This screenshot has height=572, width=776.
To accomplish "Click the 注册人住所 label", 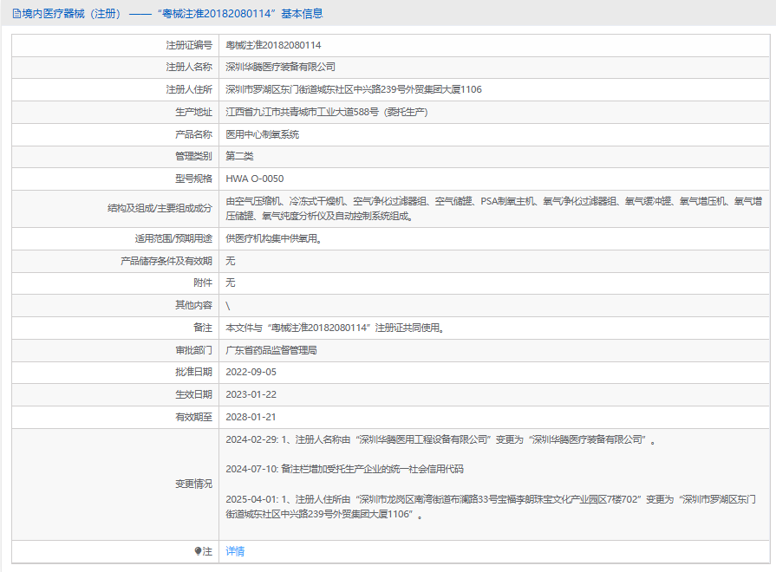I will point(188,89).
